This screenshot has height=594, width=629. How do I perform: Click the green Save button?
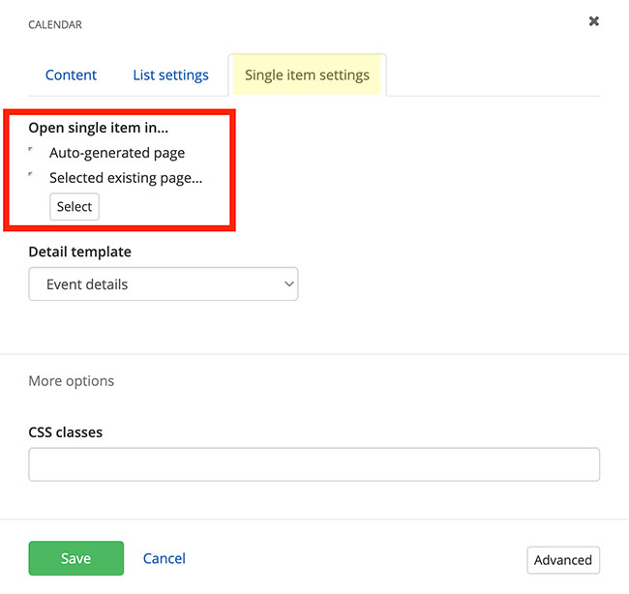[x=75, y=558]
